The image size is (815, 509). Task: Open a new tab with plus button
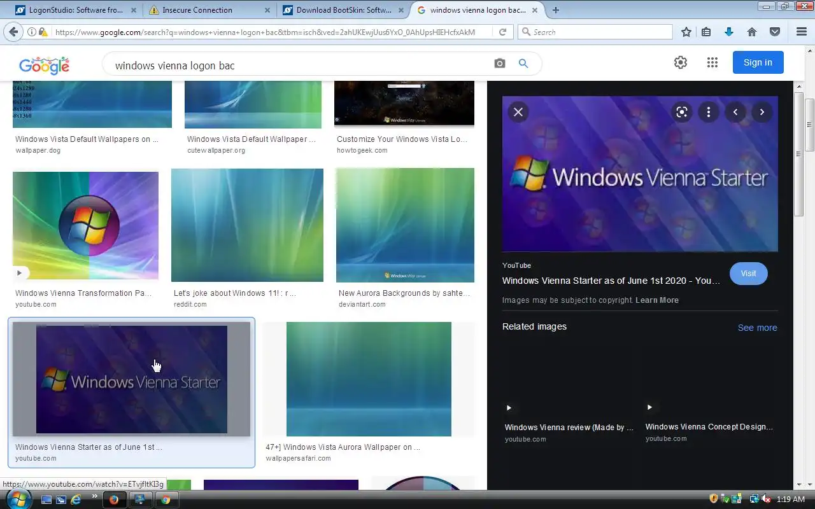pos(556,10)
